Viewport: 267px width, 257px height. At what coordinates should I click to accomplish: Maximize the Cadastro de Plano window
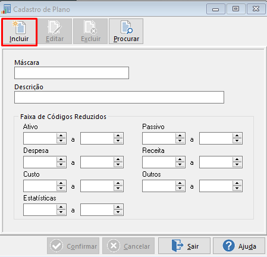tap(235, 9)
